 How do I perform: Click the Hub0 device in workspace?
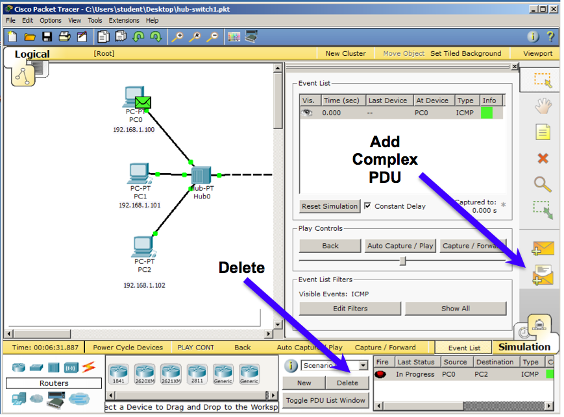[201, 175]
